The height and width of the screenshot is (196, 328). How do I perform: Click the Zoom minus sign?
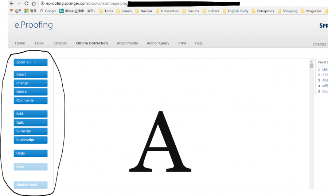coord(35,63)
